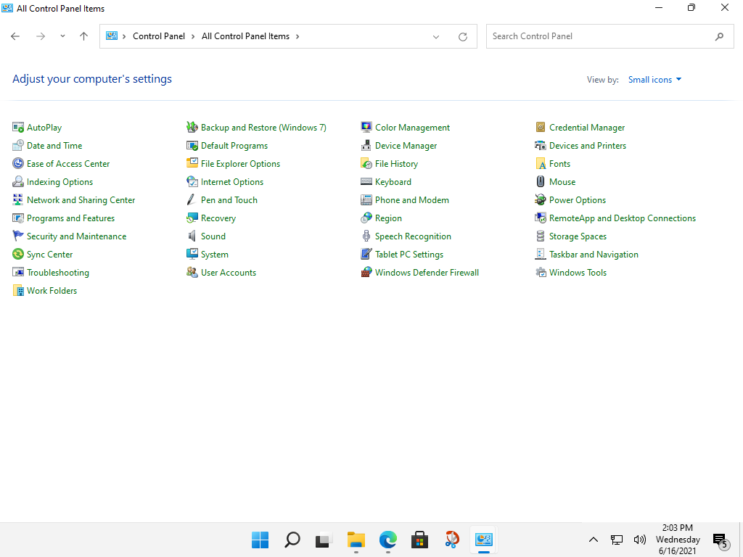Click the Windows Tools gear icon
The width and height of the screenshot is (743, 557).
pos(540,273)
